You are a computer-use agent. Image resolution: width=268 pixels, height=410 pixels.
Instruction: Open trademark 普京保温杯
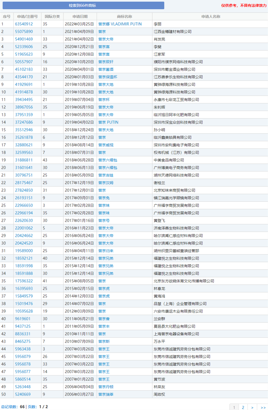(x=106, y=77)
